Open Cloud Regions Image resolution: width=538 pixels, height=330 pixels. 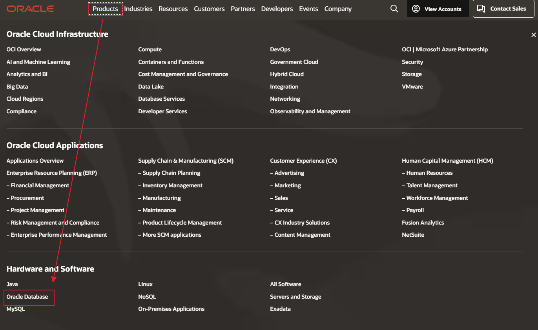(x=25, y=99)
